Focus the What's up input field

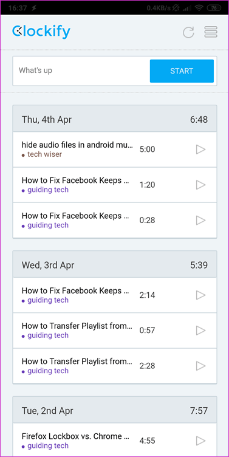(81, 71)
